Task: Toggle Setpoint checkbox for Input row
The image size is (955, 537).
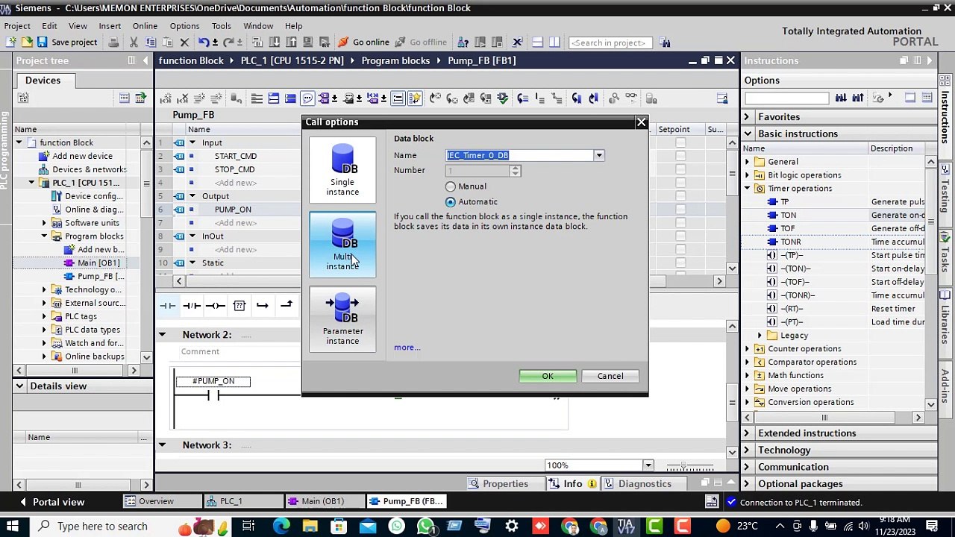Action: click(680, 142)
